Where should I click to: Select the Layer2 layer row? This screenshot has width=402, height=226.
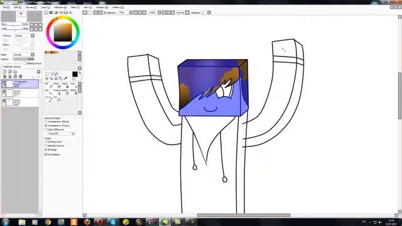(19, 93)
